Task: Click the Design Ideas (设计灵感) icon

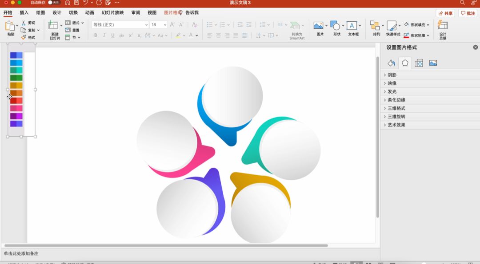Action: coord(443,25)
